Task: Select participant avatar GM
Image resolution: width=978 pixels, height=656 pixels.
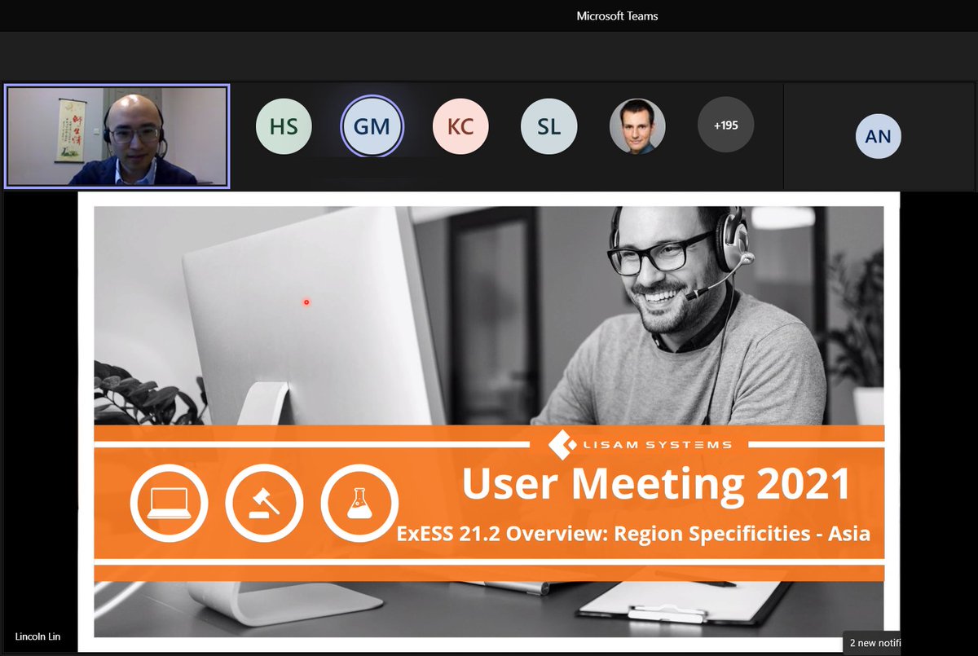Action: click(372, 126)
